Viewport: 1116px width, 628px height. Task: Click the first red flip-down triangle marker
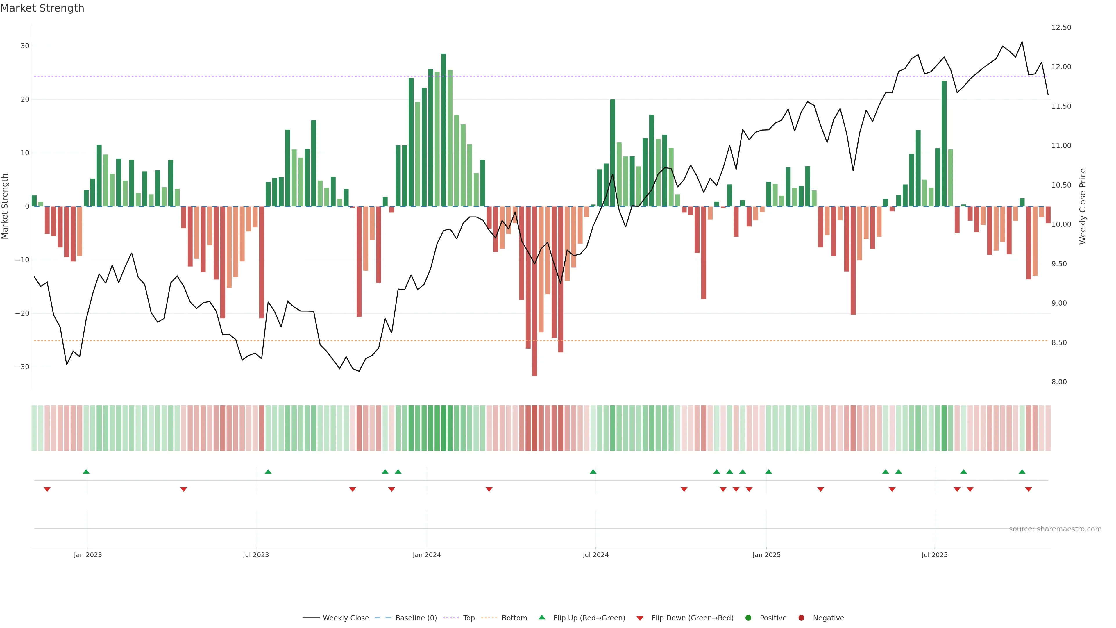tap(47, 489)
